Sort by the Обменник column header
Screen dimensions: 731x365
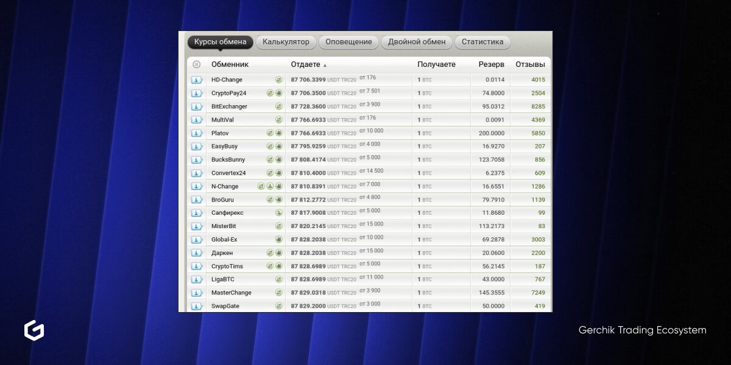[230, 64]
